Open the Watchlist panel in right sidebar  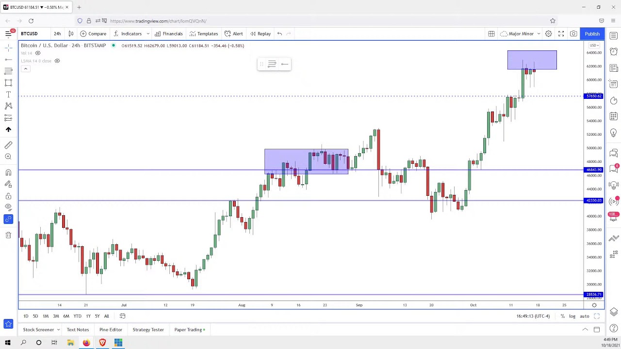click(614, 36)
